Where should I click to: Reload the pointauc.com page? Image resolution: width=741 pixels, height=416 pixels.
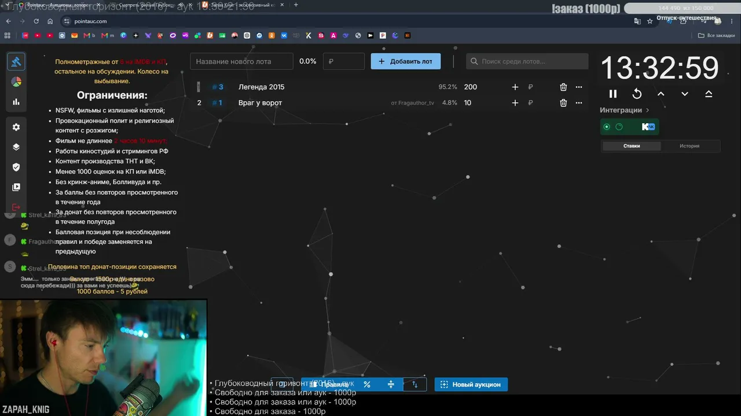coord(36,21)
